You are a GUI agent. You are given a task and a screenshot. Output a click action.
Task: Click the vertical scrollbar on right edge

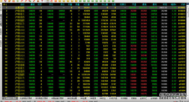coord(188,50)
